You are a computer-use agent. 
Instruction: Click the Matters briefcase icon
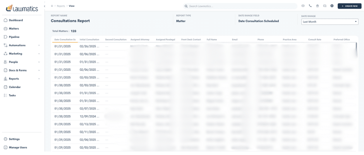pos(5,29)
